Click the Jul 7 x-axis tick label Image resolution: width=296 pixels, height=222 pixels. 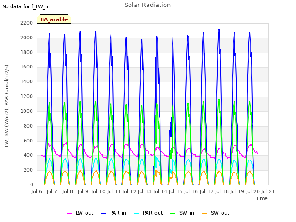click(52, 191)
